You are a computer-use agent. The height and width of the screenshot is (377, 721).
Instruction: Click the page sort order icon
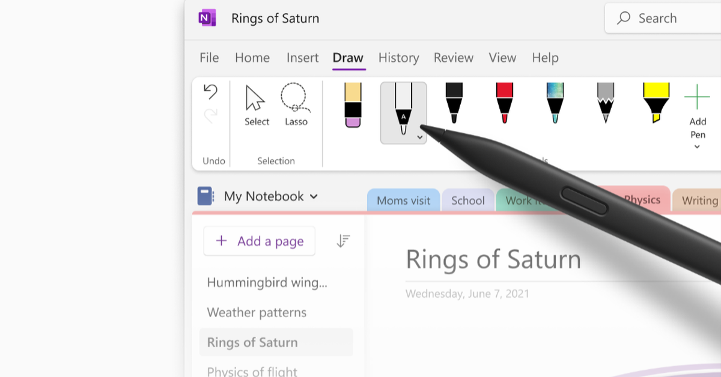tap(343, 241)
